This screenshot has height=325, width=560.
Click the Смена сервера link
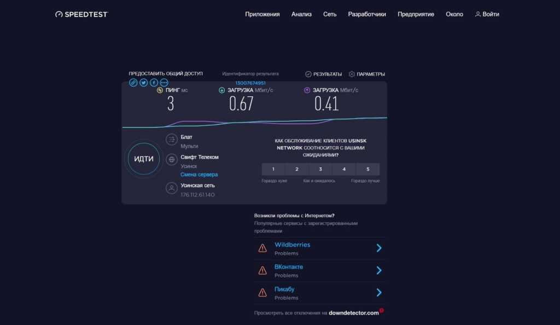tap(199, 175)
